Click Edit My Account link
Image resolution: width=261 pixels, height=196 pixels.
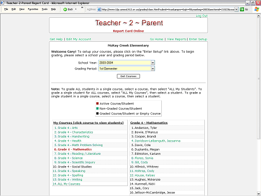pyautogui.click(x=79, y=39)
